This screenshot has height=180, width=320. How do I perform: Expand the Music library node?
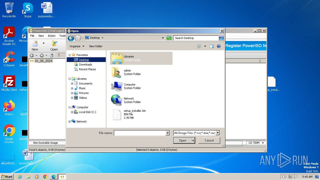click(72, 88)
